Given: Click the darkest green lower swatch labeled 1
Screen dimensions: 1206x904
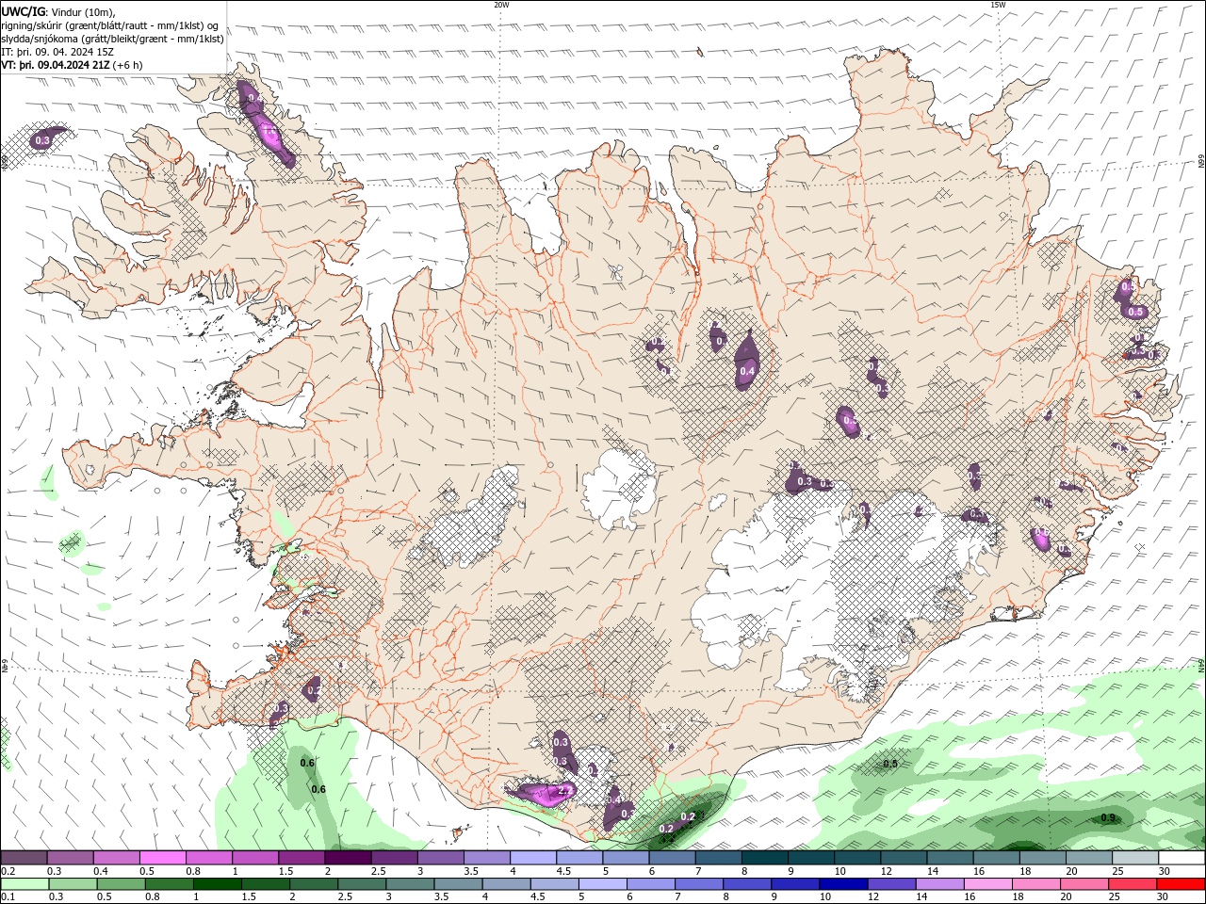Looking at the screenshot, I should pyautogui.click(x=217, y=884).
